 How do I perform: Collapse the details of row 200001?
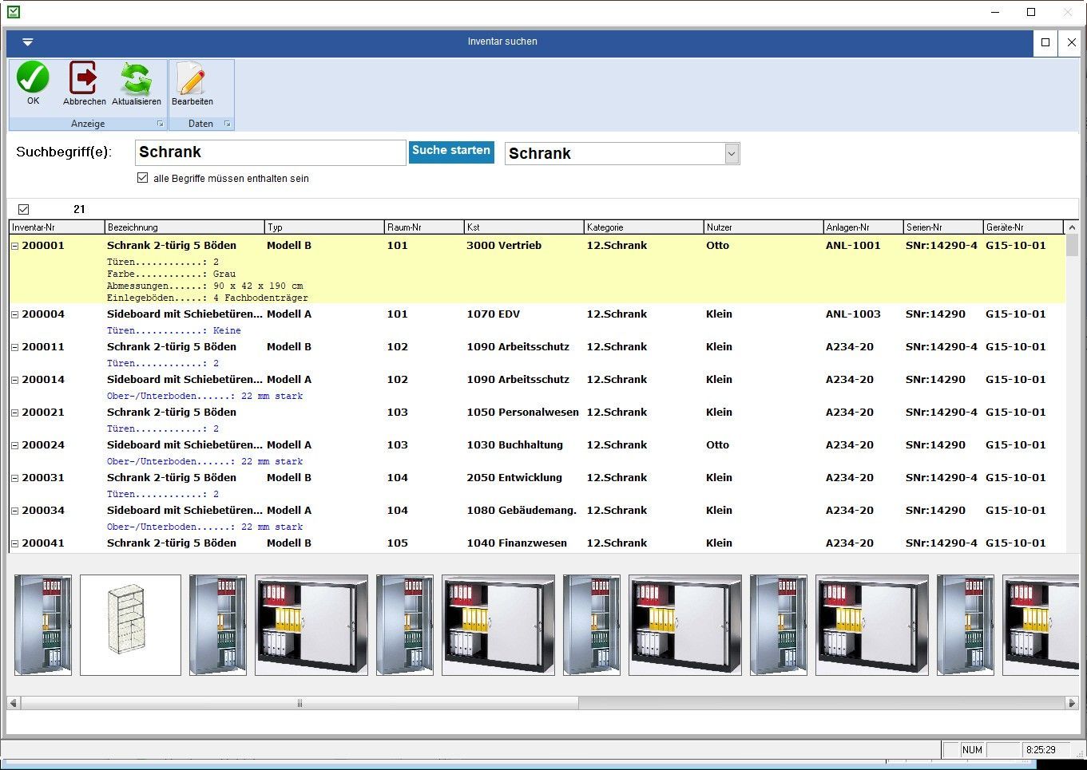pos(14,246)
